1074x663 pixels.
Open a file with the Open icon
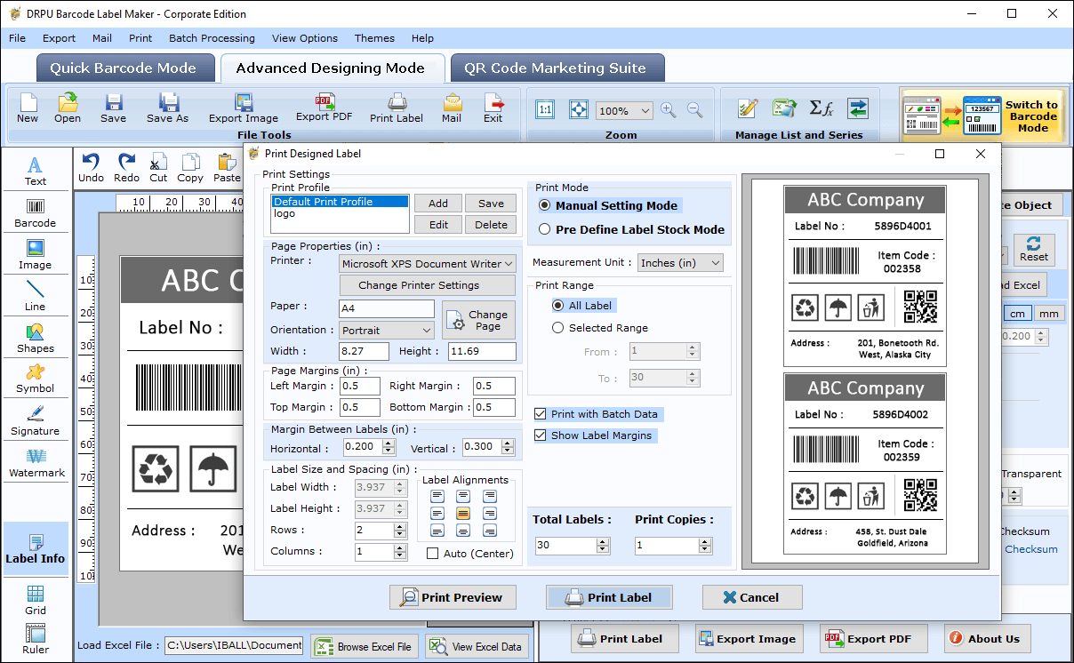pyautogui.click(x=68, y=108)
